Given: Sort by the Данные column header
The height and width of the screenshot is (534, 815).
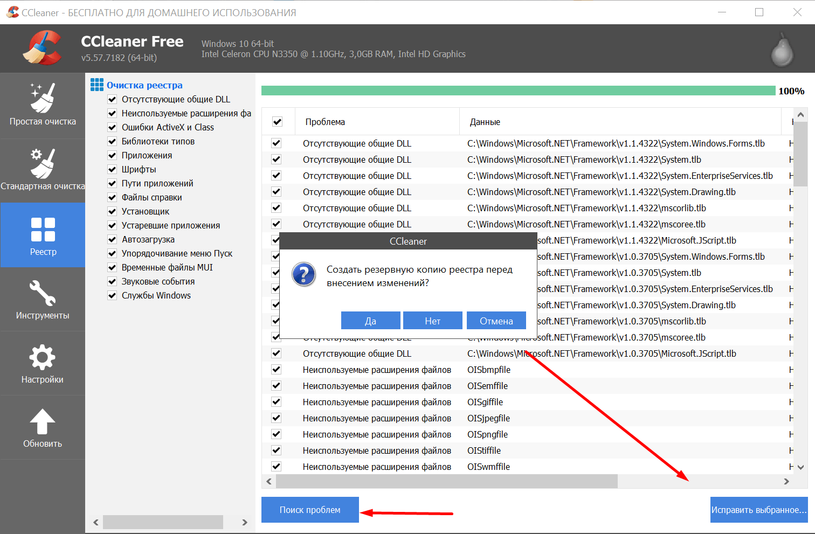Looking at the screenshot, I should 620,122.
